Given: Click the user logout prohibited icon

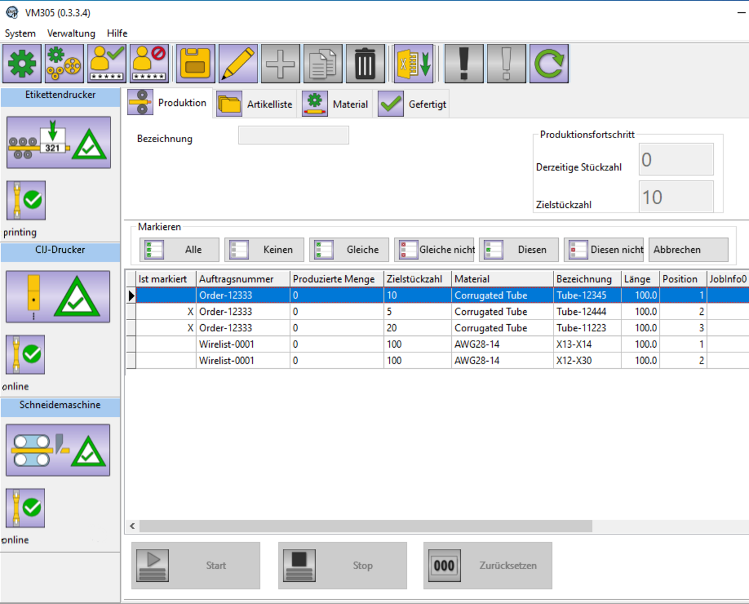Looking at the screenshot, I should pos(149,63).
